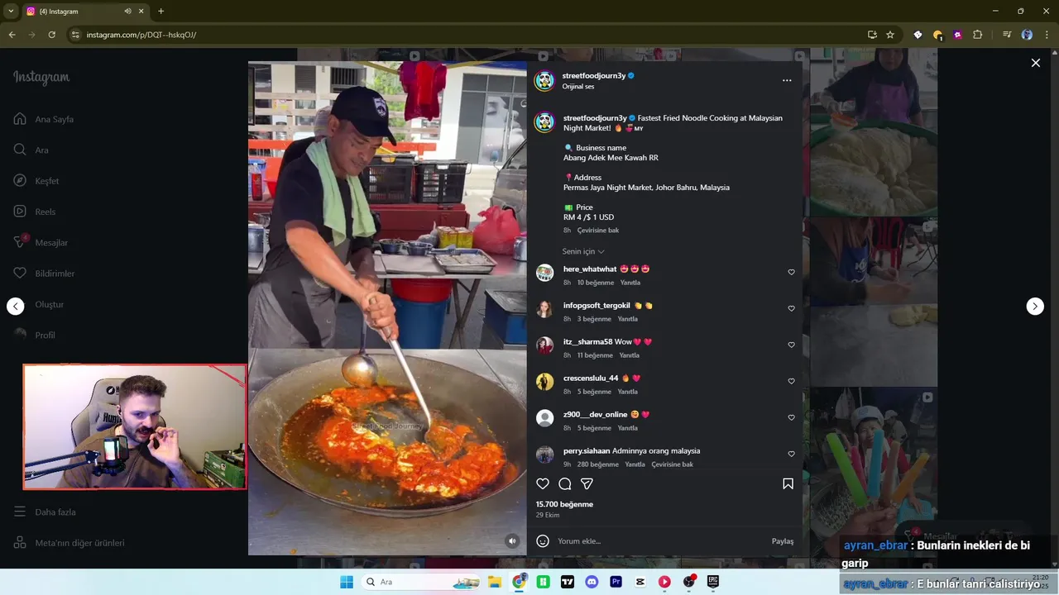Open the Ara search icon in sidebar

click(x=20, y=150)
